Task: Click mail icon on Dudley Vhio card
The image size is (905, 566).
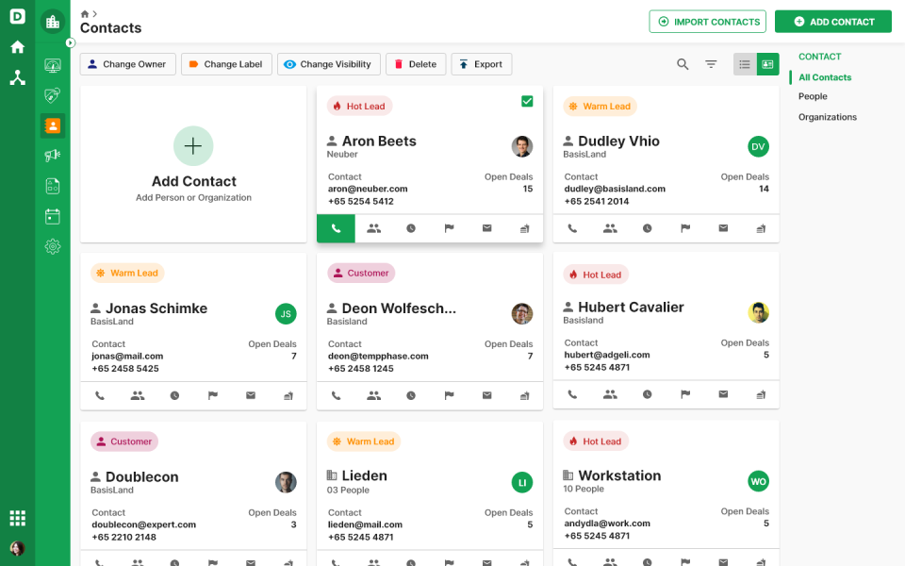Action: (x=723, y=228)
